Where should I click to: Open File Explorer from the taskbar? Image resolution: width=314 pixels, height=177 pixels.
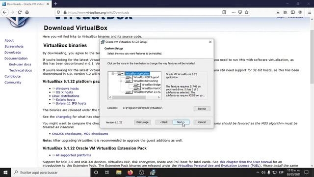[x=119, y=173]
